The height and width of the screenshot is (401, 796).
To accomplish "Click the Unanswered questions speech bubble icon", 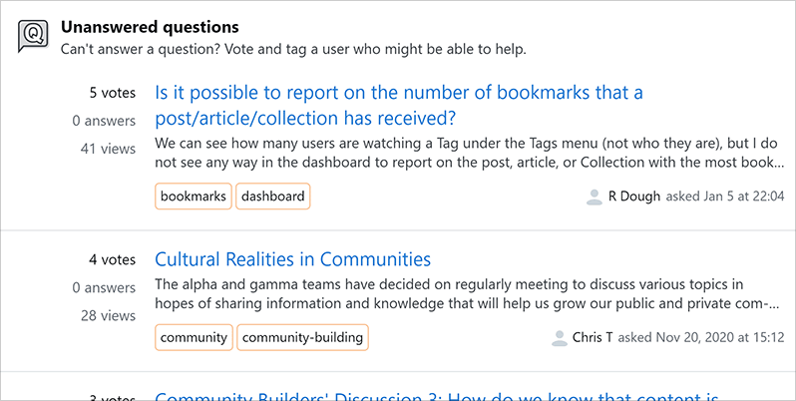I will pos(33,36).
